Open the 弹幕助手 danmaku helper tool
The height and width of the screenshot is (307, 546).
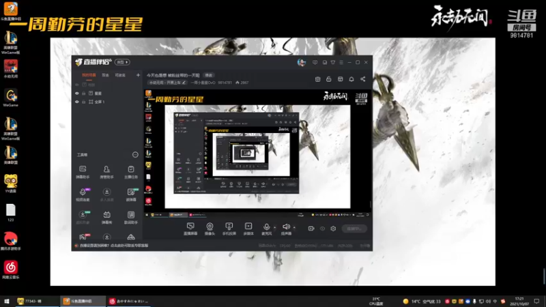(x=83, y=172)
